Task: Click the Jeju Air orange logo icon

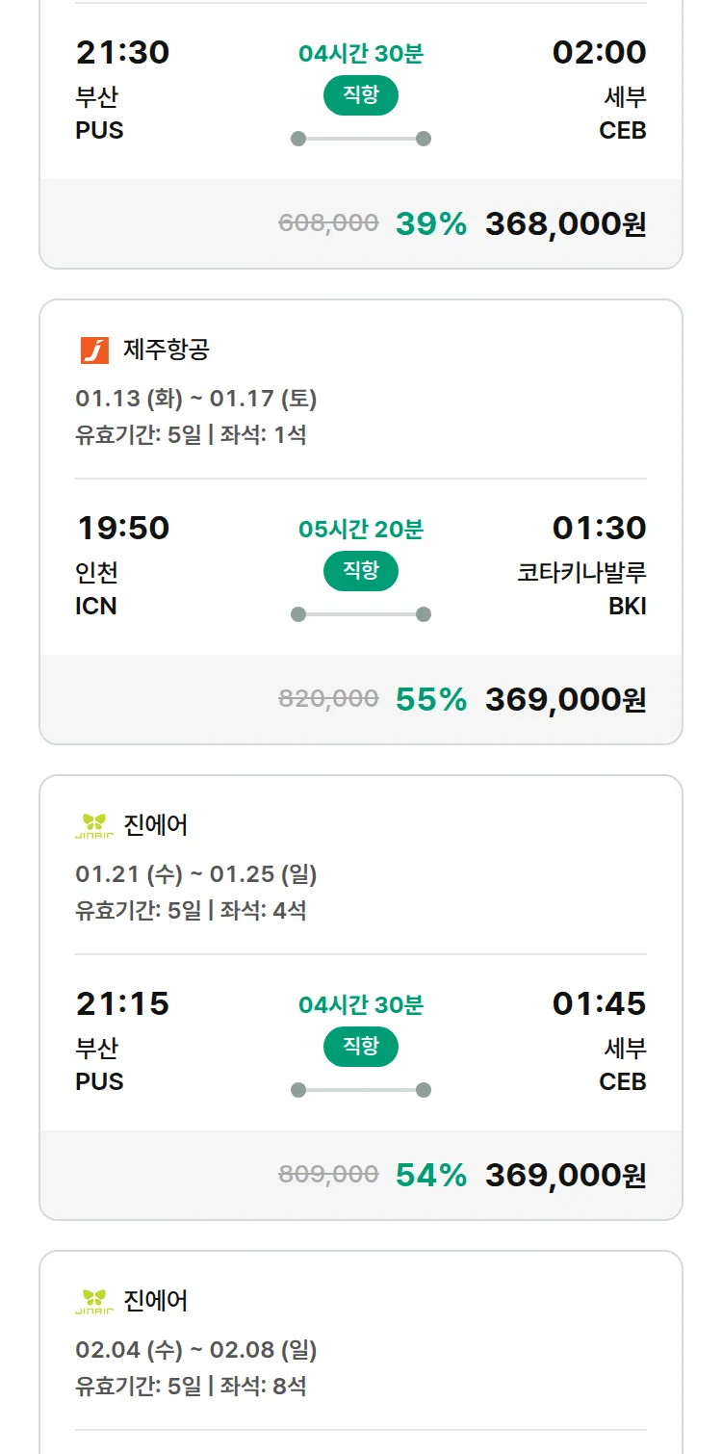Action: coord(94,351)
